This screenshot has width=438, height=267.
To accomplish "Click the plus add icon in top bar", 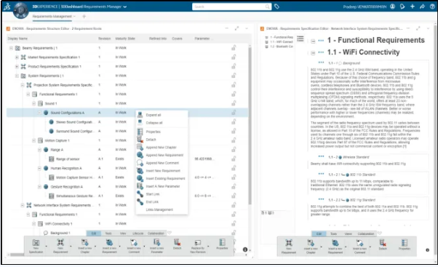I will pos(413,7).
